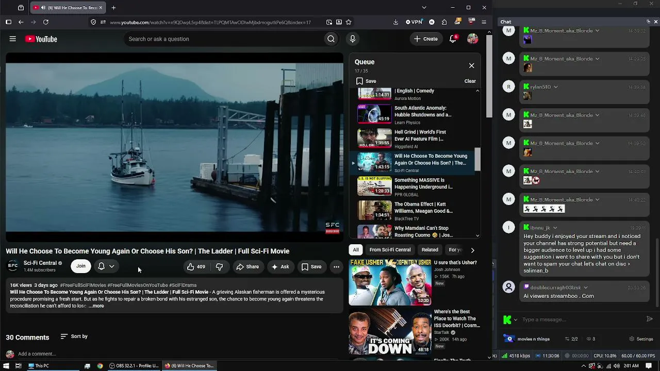The image size is (660, 371).
Task: Open Chrome from the taskbar
Action: 100,366
